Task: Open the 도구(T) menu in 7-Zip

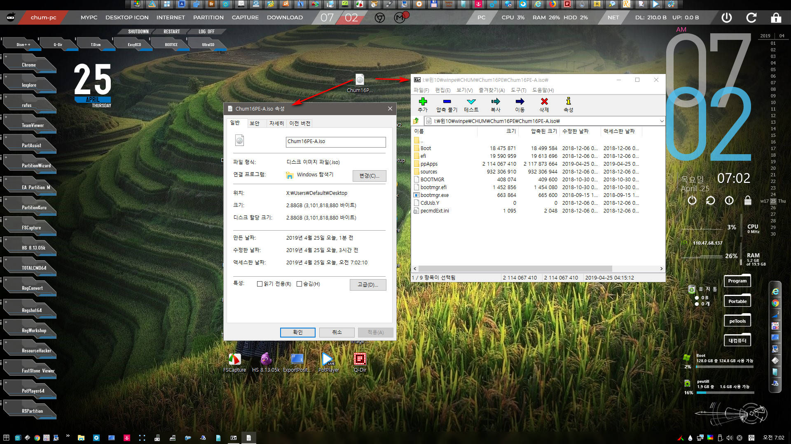Action: 518,90
